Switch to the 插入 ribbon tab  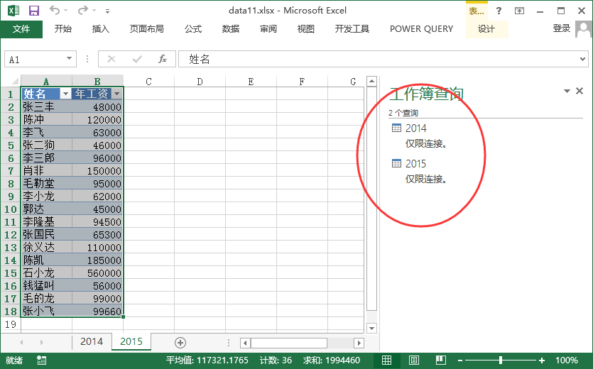pyautogui.click(x=101, y=28)
